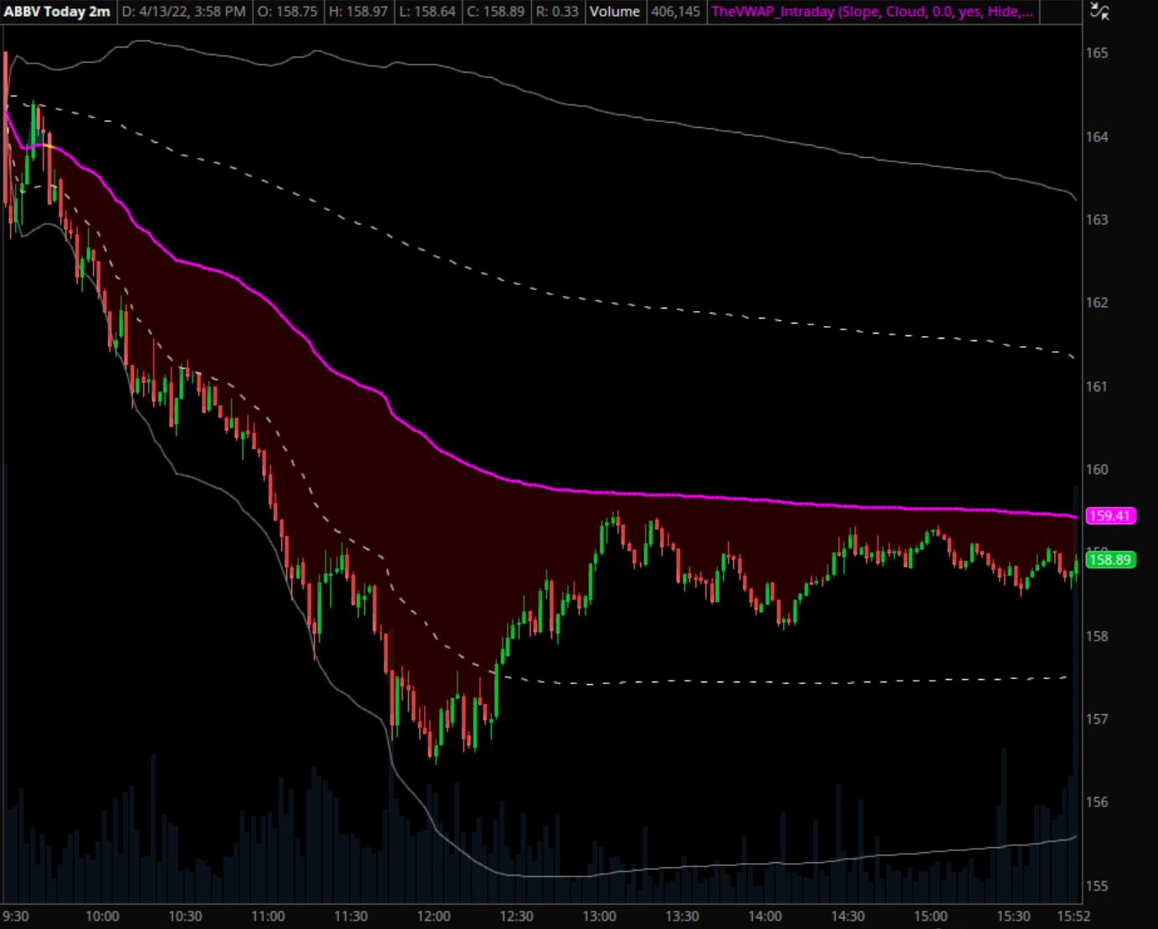
Task: Click the 14:00 time axis label
Action: (765, 916)
